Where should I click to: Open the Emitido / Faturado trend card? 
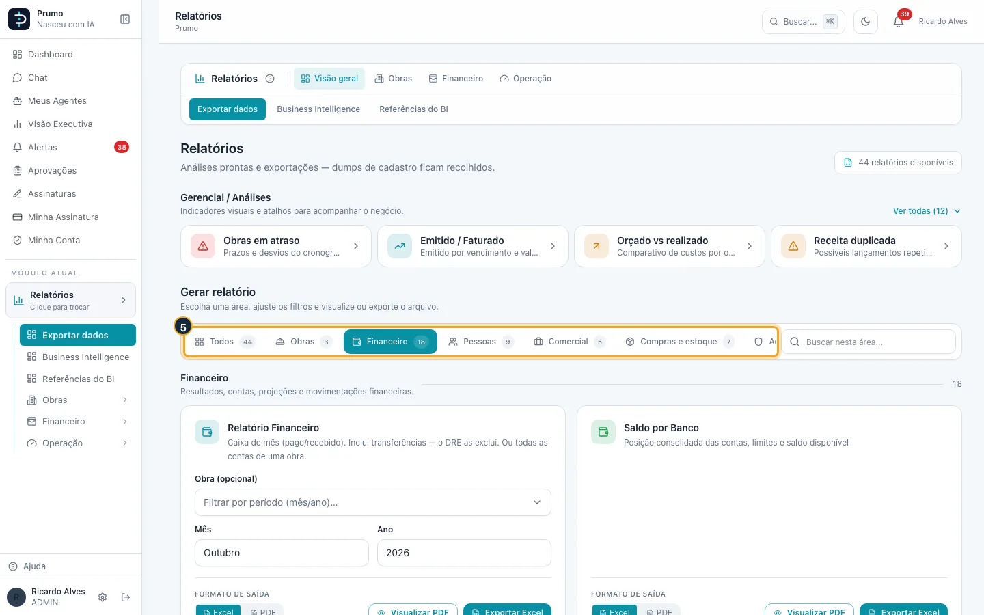pyautogui.click(x=473, y=246)
